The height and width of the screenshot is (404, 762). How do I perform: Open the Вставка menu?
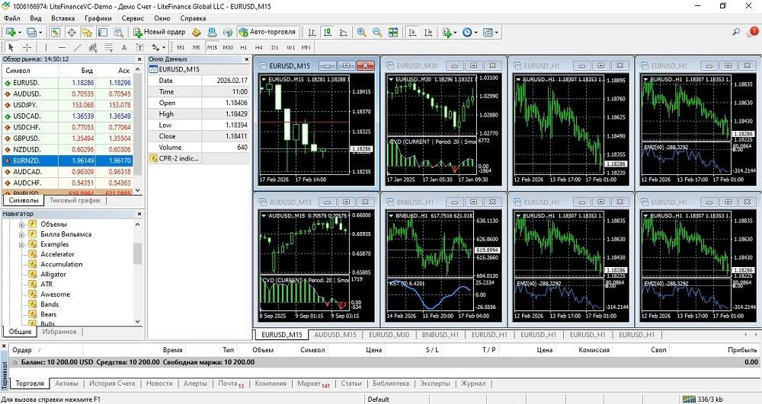tap(62, 18)
